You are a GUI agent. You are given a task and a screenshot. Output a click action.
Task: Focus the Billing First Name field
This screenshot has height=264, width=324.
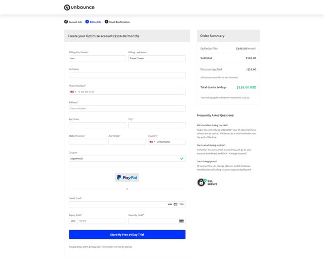(x=97, y=58)
